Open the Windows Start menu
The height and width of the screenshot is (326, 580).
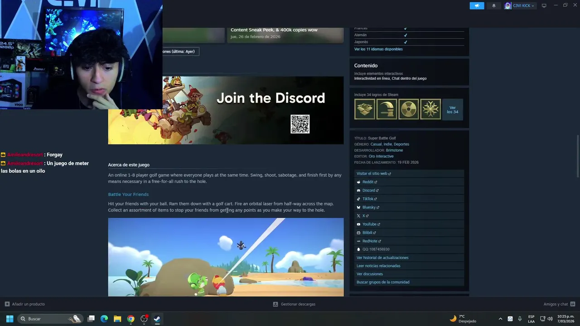click(x=10, y=319)
